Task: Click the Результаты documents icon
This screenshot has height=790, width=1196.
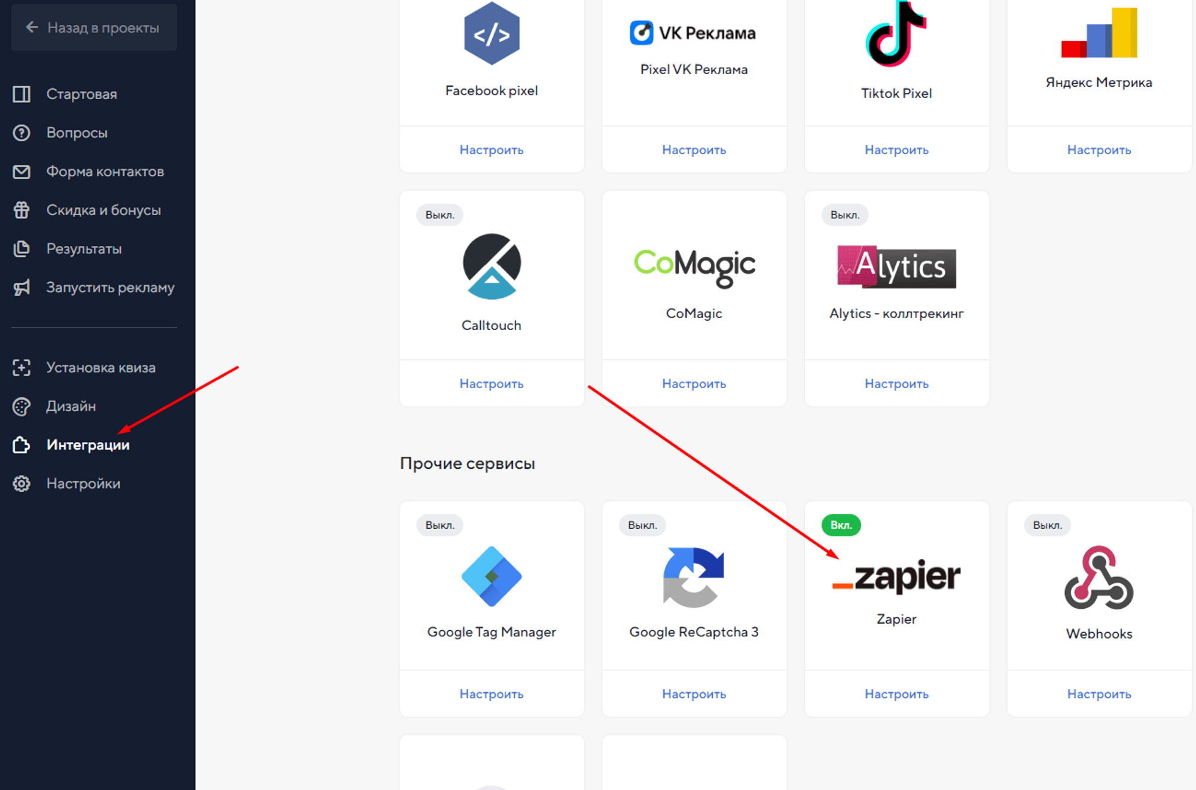Action: [22, 249]
